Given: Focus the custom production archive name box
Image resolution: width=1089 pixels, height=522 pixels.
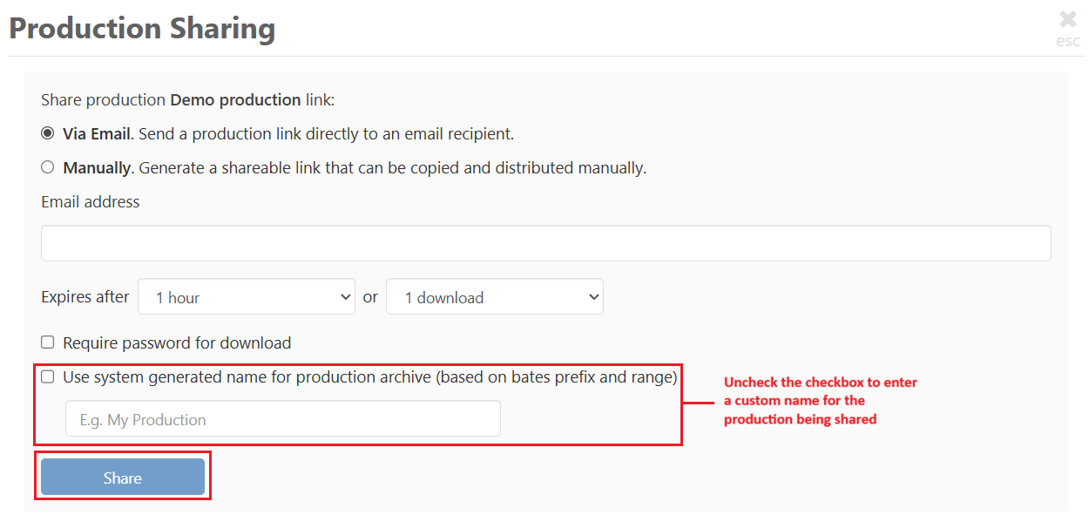Looking at the screenshot, I should [x=282, y=418].
